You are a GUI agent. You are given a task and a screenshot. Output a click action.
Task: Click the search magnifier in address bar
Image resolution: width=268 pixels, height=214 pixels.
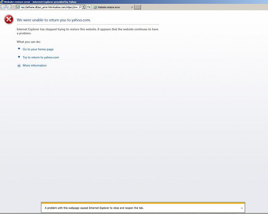point(80,7)
